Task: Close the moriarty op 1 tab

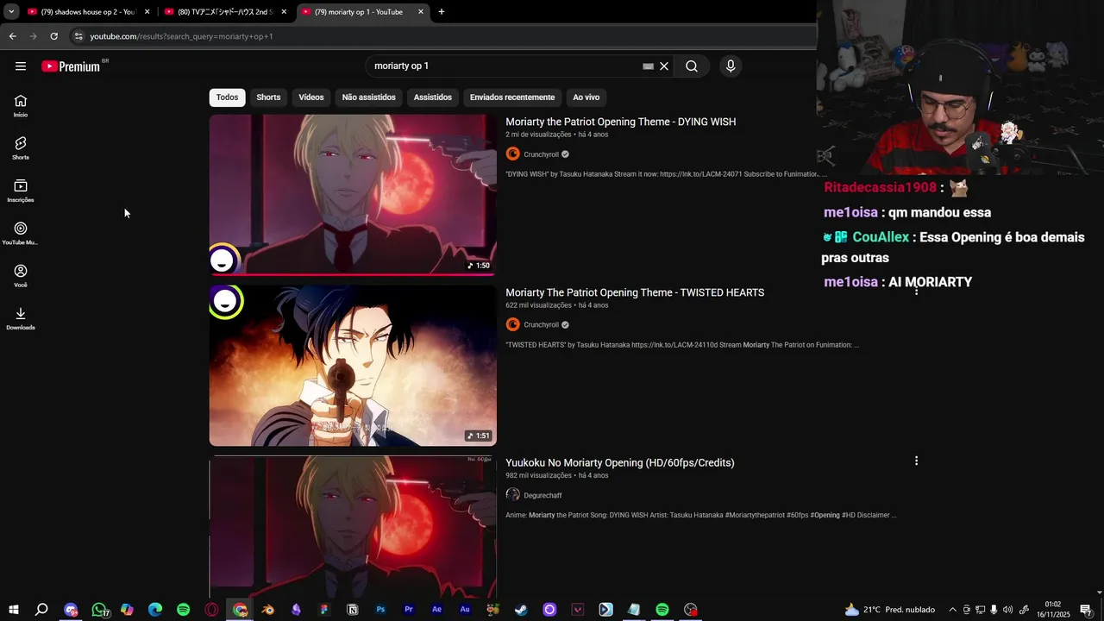Action: [421, 12]
